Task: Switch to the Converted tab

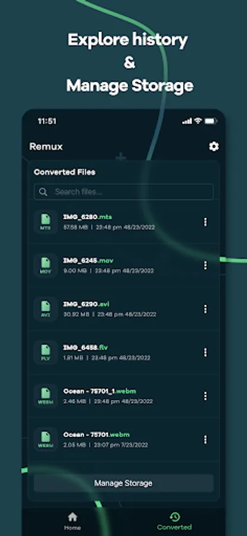Action: pos(174,521)
